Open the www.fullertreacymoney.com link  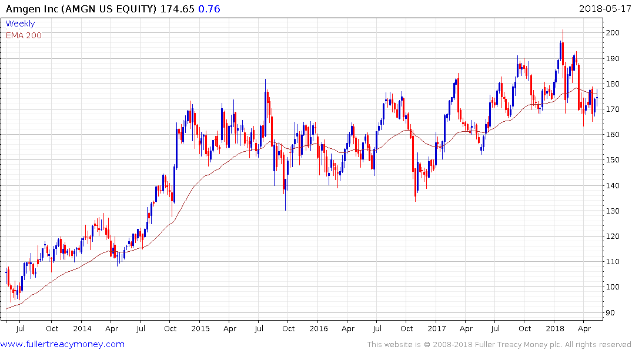click(62, 344)
